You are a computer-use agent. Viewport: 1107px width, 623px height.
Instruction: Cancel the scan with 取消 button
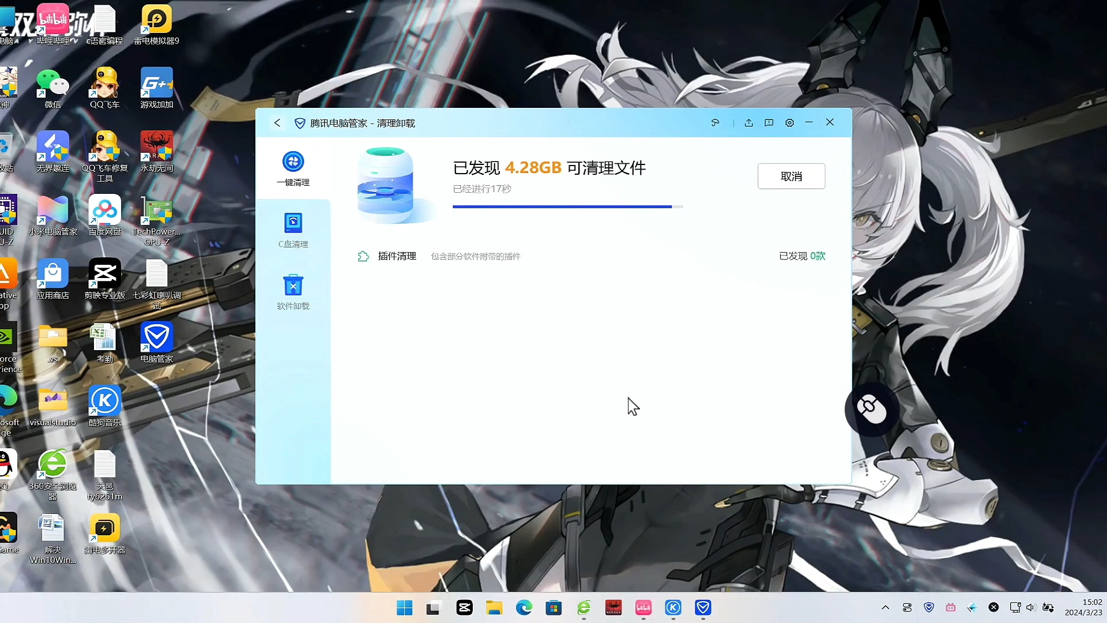791,176
